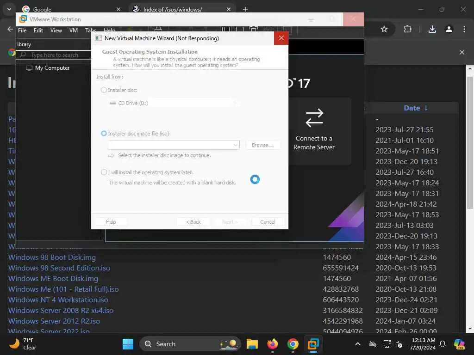Image resolution: width=474 pixels, height=355 pixels.
Task: Open Windows 98 Boot Disk.img link
Action: 52,257
